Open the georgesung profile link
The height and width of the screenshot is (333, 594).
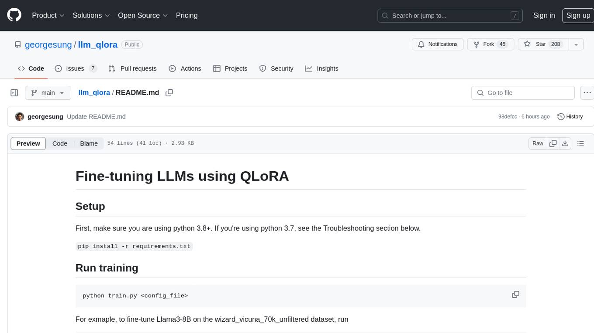click(48, 44)
